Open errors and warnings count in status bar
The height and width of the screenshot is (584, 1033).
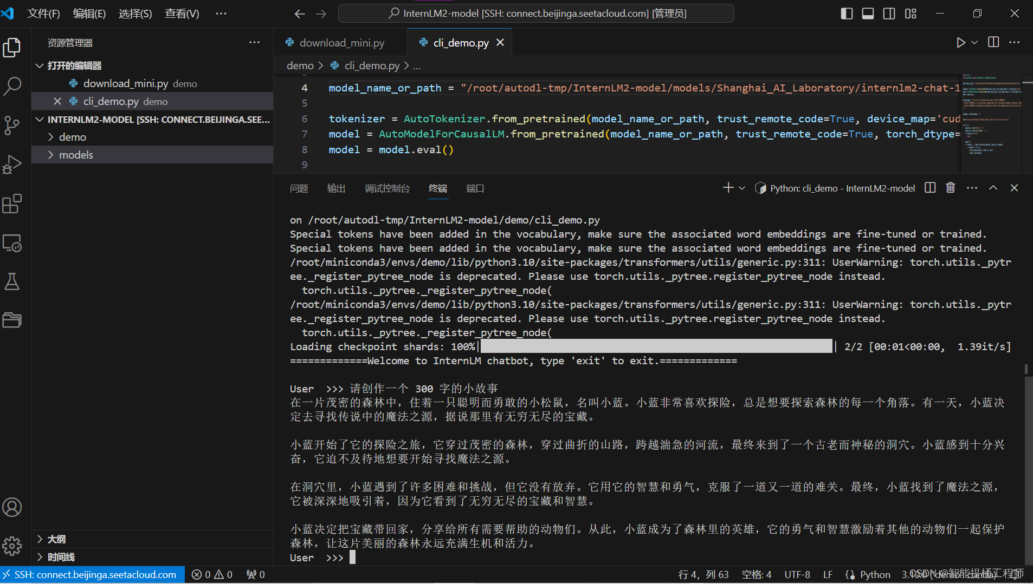coord(212,575)
